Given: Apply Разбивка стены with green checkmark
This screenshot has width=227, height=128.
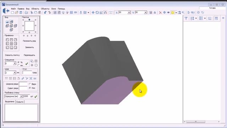Looking at the screenshot, I should point(36,96).
